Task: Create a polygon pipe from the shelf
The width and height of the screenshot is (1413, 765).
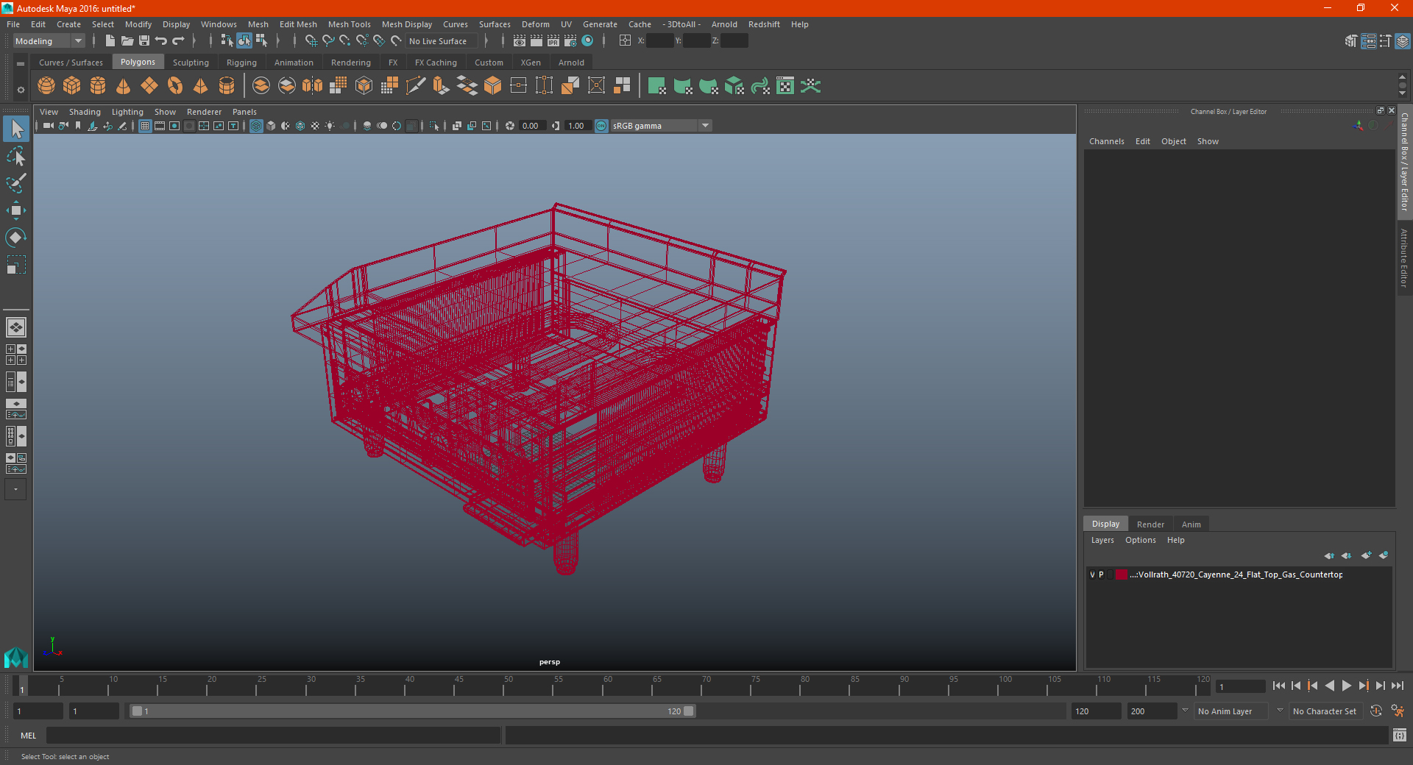Action: click(227, 86)
